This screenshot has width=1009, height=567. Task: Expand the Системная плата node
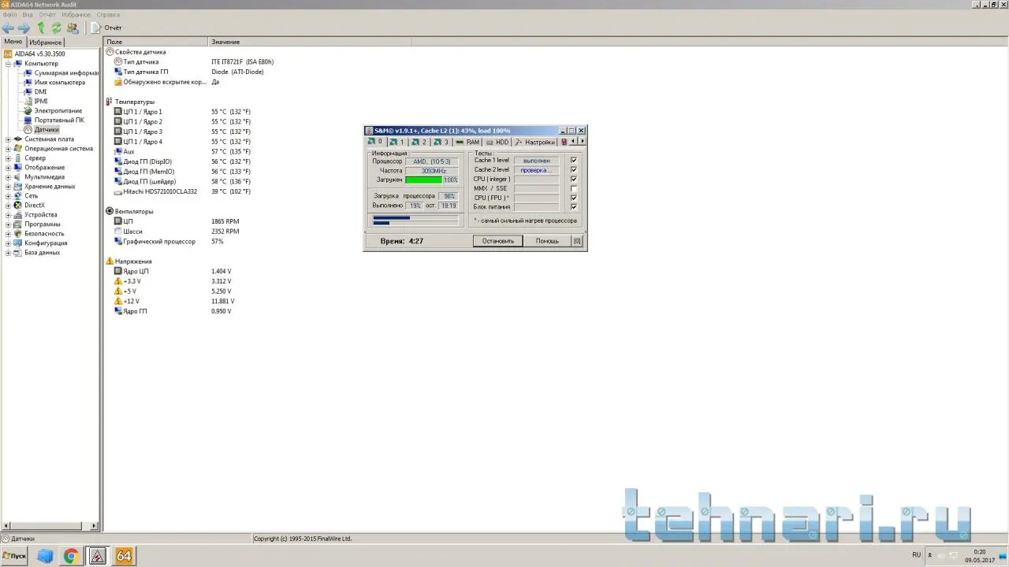[x=8, y=139]
